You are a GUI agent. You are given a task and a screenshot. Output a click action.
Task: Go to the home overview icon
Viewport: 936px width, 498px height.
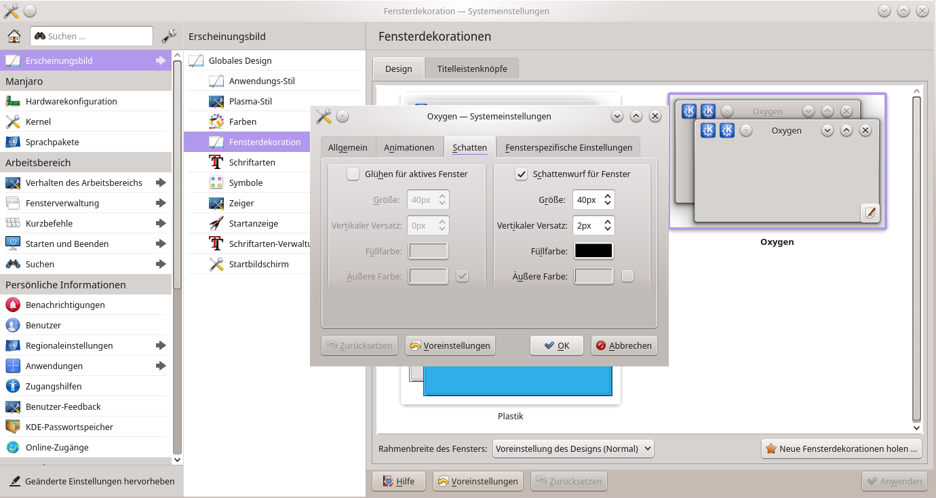click(x=14, y=36)
